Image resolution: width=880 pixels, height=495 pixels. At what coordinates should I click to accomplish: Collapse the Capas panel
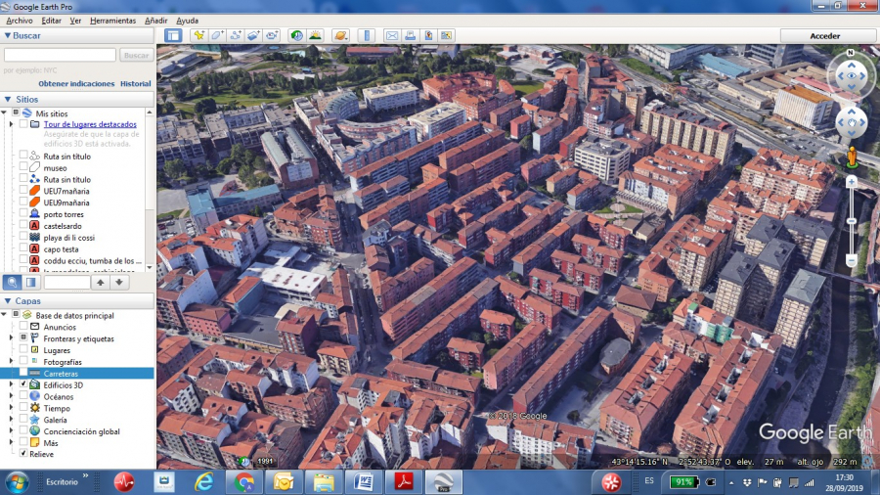(7, 301)
